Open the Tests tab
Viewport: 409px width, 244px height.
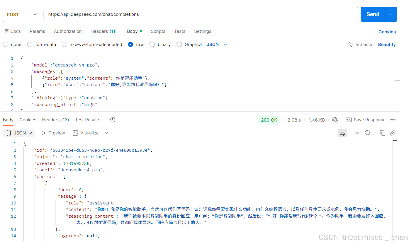click(180, 31)
